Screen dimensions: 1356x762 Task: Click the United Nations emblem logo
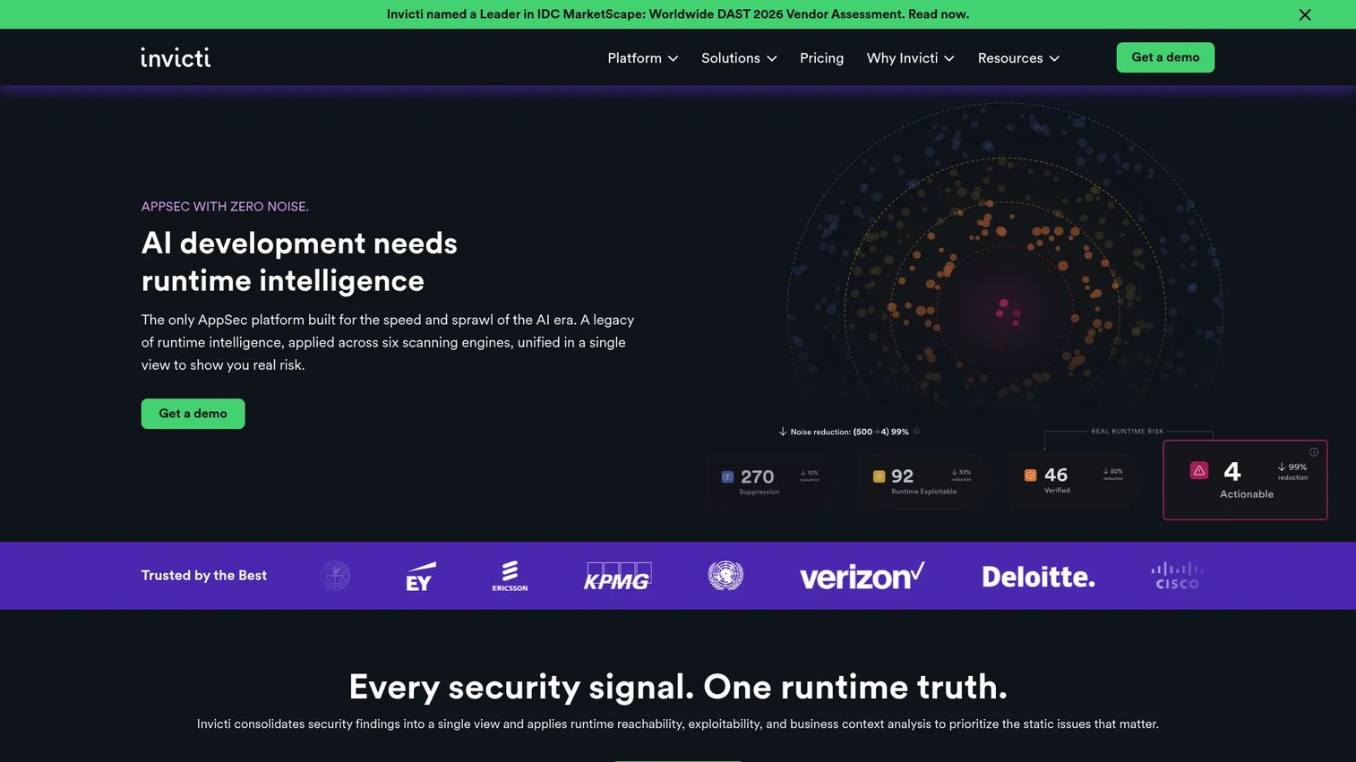coord(725,576)
